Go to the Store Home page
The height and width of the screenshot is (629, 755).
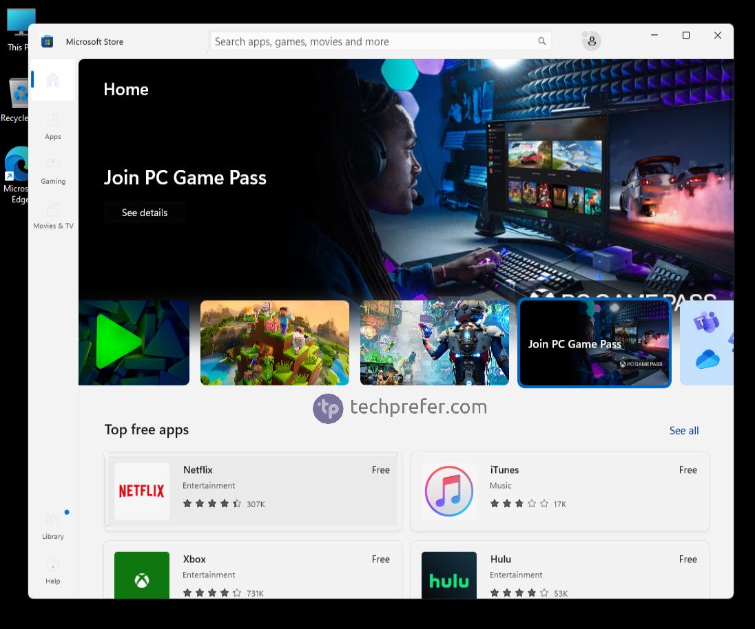click(53, 80)
